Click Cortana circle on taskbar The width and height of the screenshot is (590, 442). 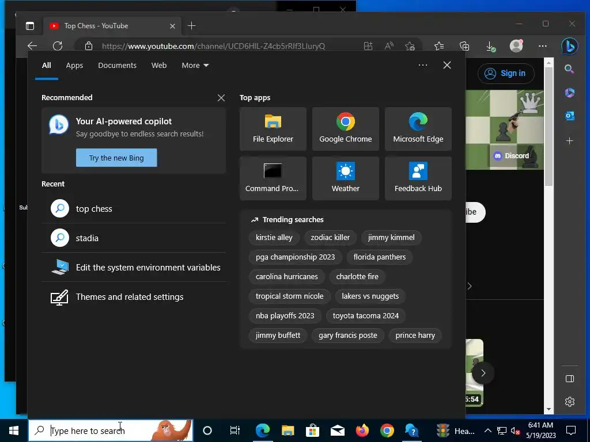(x=207, y=430)
